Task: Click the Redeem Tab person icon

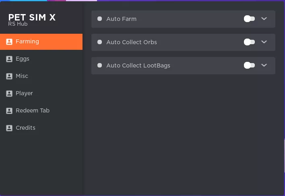Action: coord(9,110)
